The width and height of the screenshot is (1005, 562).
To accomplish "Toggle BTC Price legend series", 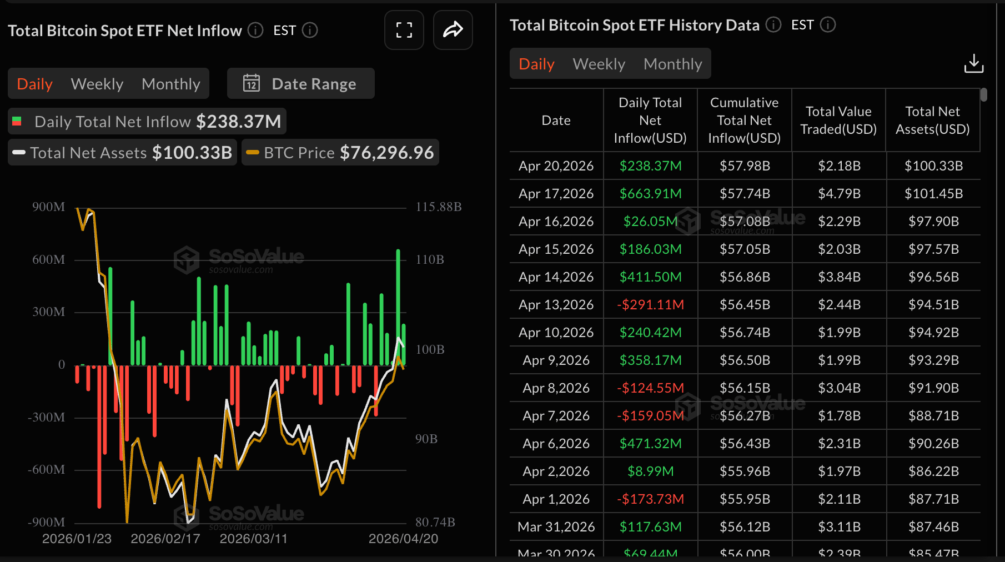I will tap(340, 153).
